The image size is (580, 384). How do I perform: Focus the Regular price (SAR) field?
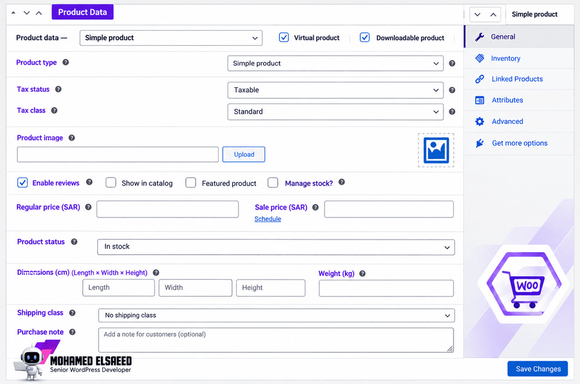click(x=168, y=209)
